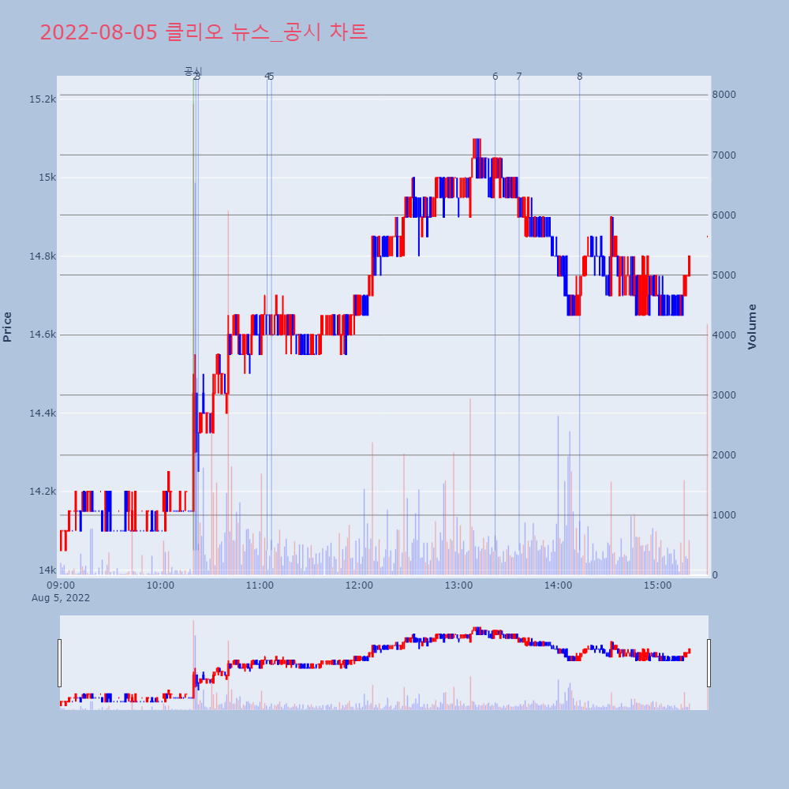Image resolution: width=789 pixels, height=789 pixels.
Task: Click the 공시 marker label
Action: pyautogui.click(x=193, y=71)
